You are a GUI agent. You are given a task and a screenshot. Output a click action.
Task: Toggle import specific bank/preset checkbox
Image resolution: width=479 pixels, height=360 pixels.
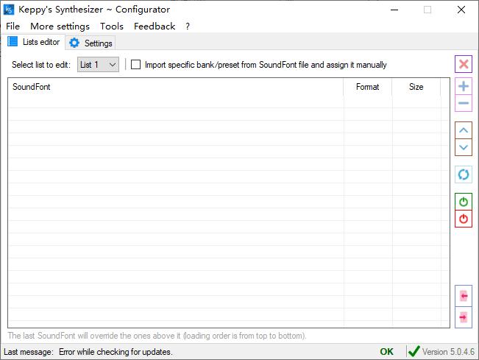coord(135,65)
